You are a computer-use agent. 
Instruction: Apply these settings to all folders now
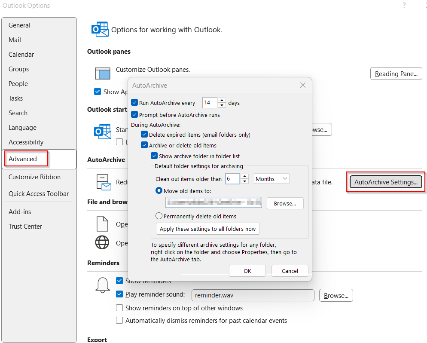pyautogui.click(x=207, y=229)
